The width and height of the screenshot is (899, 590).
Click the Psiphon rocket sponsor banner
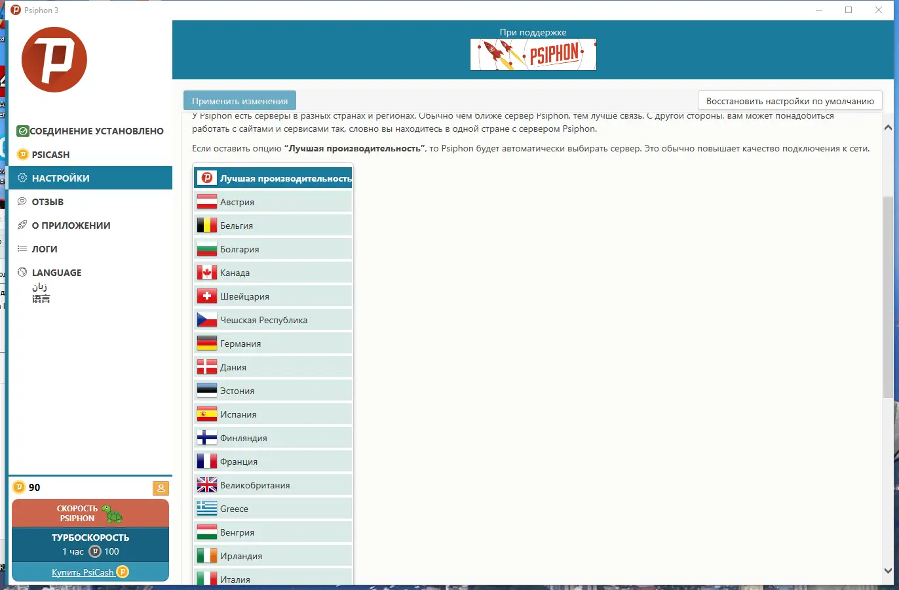(x=533, y=54)
